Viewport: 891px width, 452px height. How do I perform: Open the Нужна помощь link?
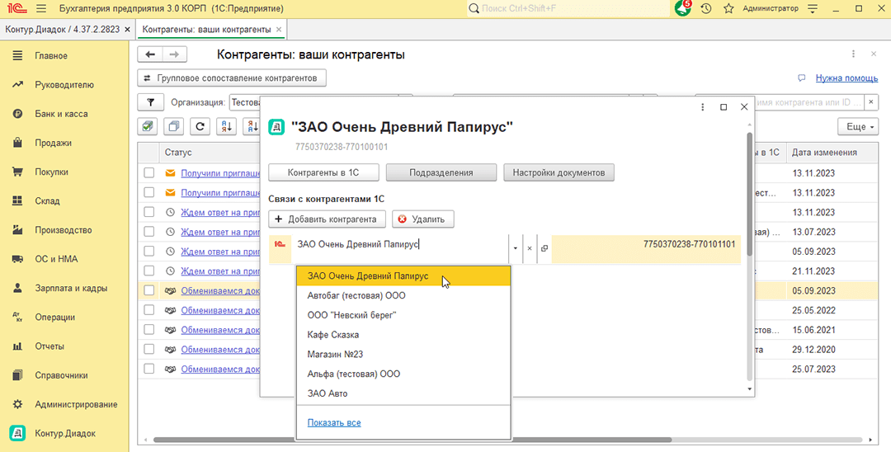tap(846, 78)
